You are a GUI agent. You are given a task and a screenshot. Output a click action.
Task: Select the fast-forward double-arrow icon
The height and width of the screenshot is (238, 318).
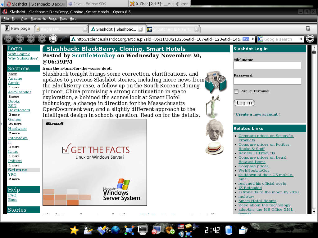42,38
